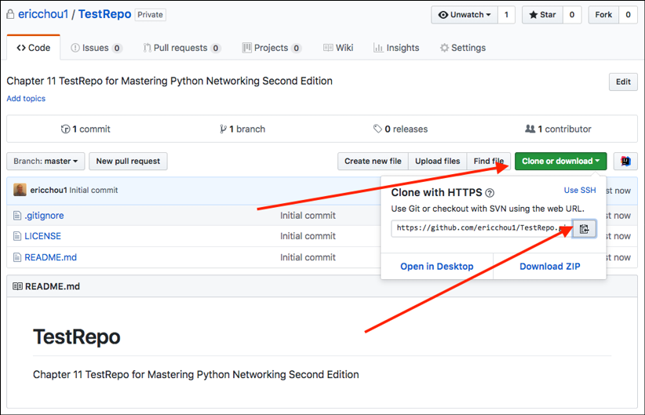Click the branch icon beside 1 branch
Screen dimensions: 645x415
point(223,129)
